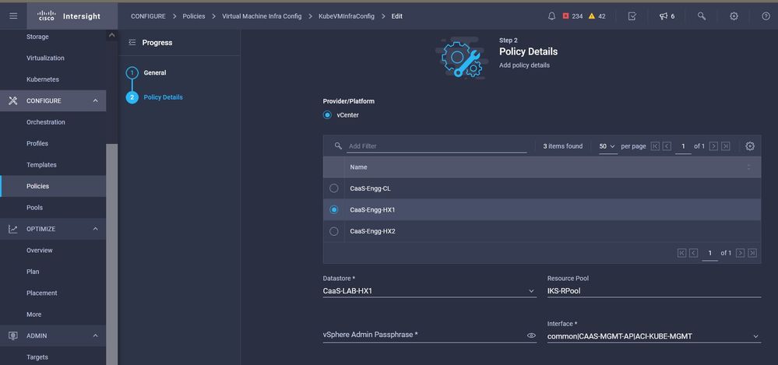This screenshot has width=778, height=365.
Task: Open More under OPTIMIZE
Action: pyautogui.click(x=33, y=314)
